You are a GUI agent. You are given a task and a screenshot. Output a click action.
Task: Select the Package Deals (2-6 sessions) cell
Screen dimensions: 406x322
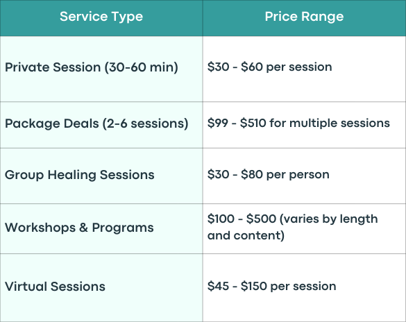pyautogui.click(x=101, y=125)
